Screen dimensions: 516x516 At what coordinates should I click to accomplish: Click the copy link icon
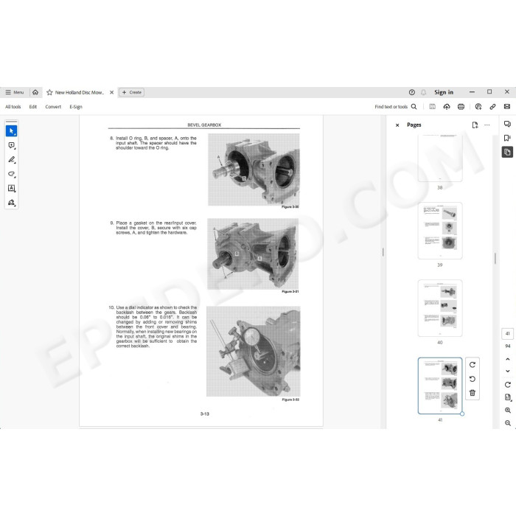492,107
